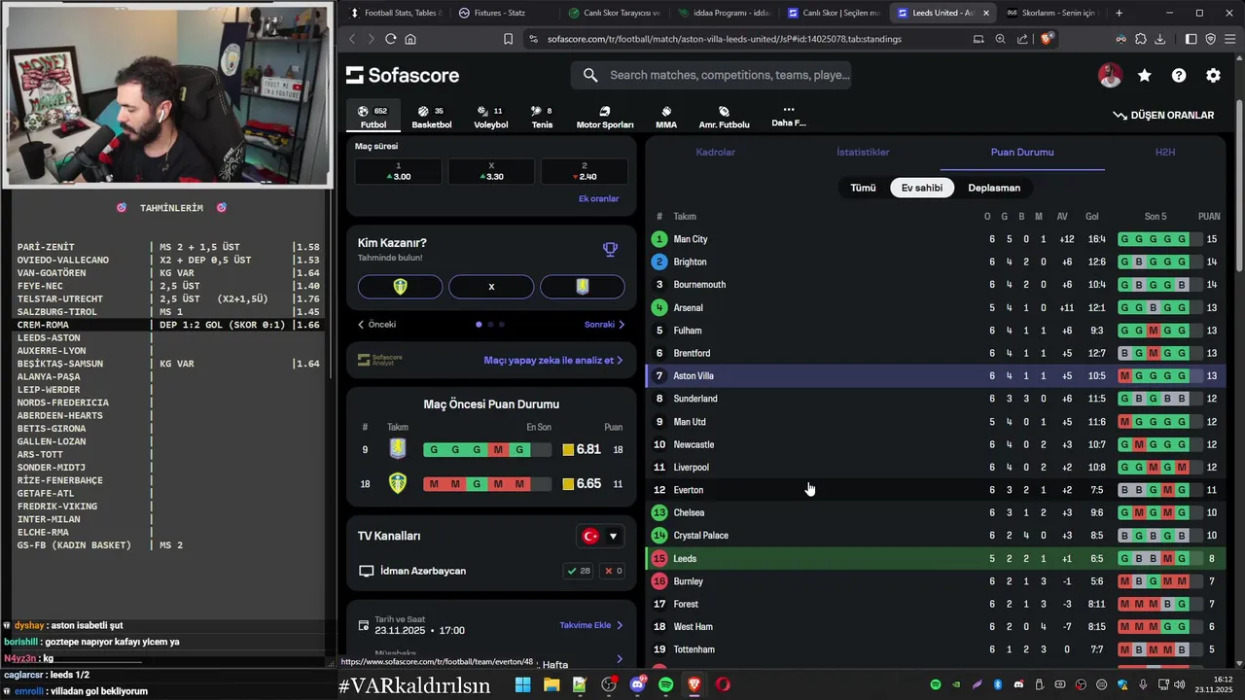This screenshot has height=700, width=1245.
Task: Open Spotify from the taskbar
Action: coord(666,684)
